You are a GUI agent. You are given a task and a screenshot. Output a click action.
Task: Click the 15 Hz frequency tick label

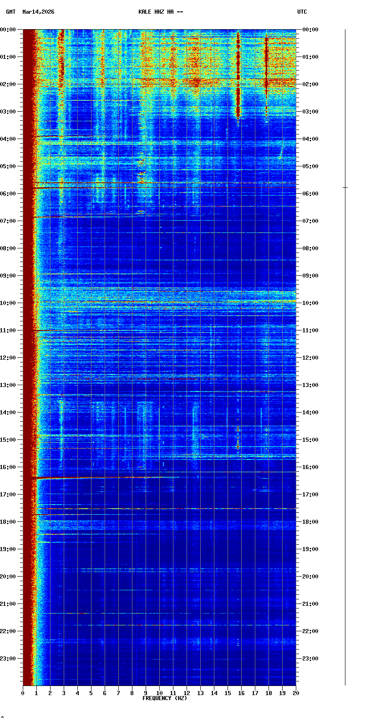point(228,693)
